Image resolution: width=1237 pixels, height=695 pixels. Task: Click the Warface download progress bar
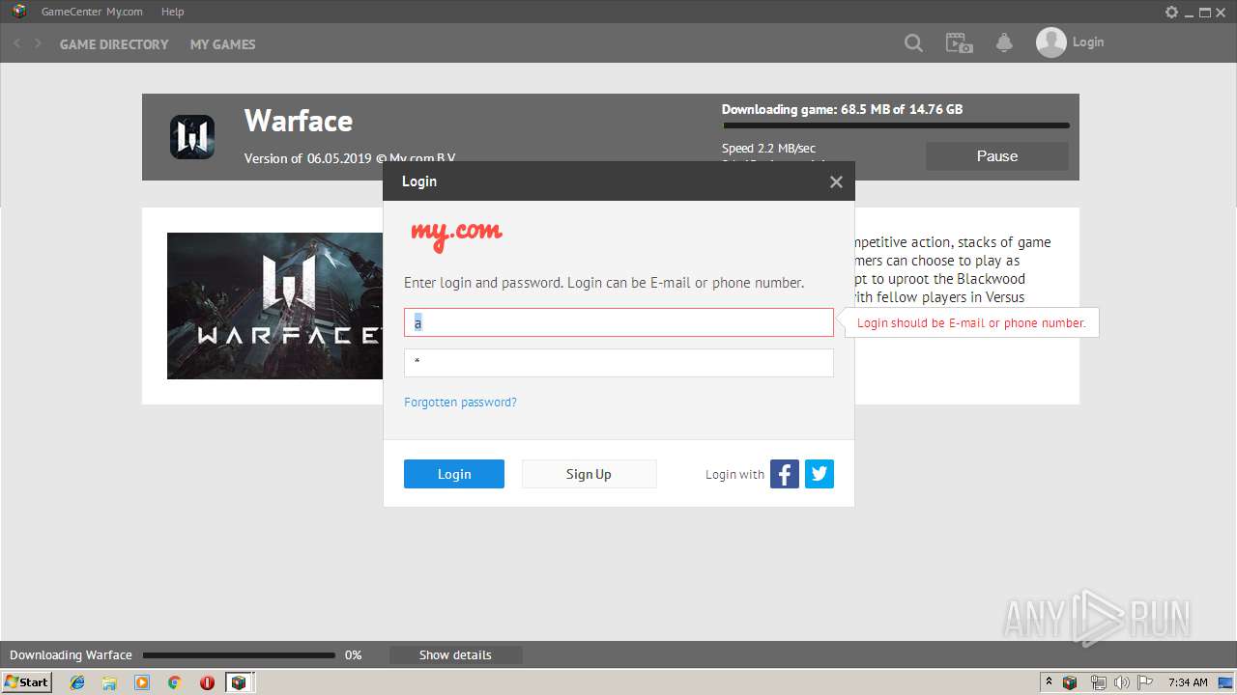895,125
